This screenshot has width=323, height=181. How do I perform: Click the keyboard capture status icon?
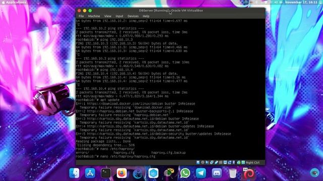243,162
